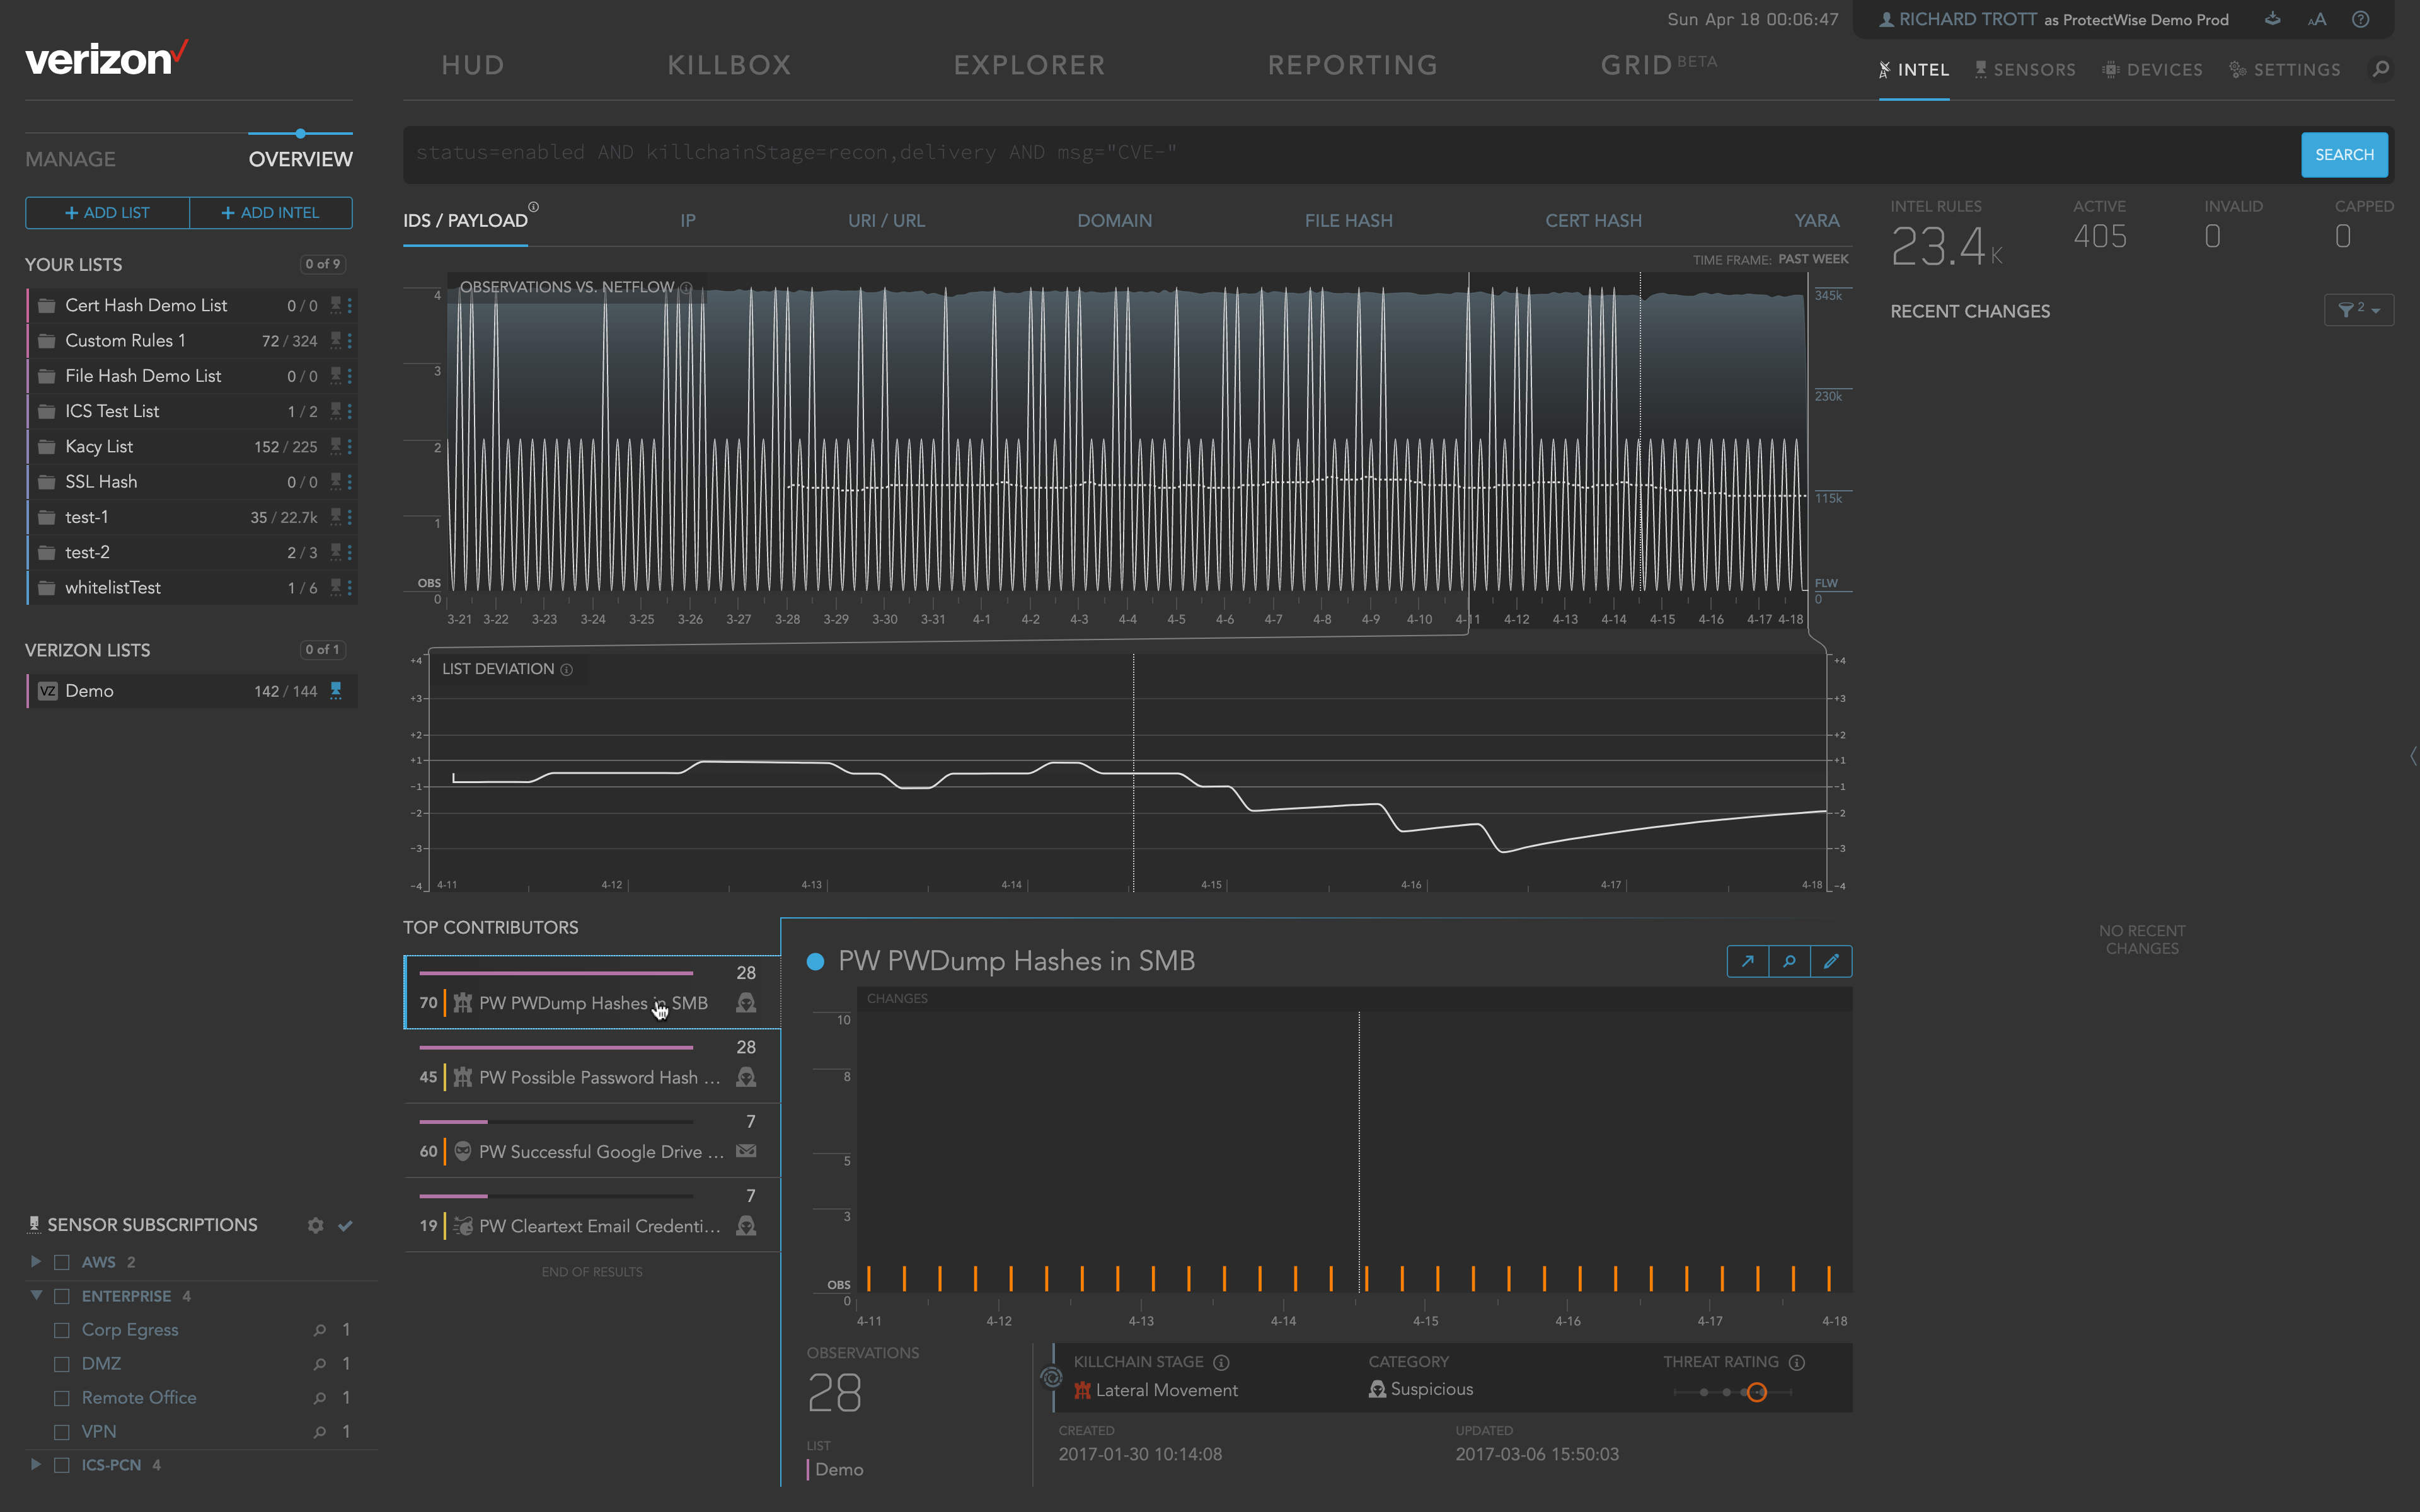Apply sensor subscriptions with the checkmark icon
The height and width of the screenshot is (1512, 2420).
tap(345, 1225)
